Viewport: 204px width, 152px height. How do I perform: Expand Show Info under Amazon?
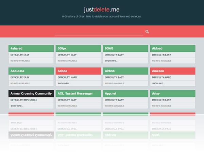[x=158, y=83]
